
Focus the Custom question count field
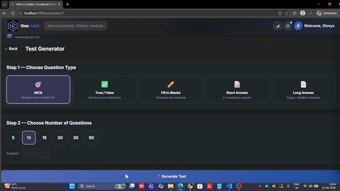click(36, 153)
